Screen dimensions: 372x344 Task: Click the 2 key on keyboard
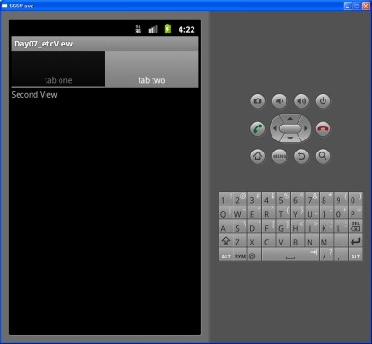pyautogui.click(x=240, y=199)
